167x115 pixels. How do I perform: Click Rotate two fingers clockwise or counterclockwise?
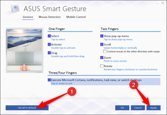pos(131,69)
